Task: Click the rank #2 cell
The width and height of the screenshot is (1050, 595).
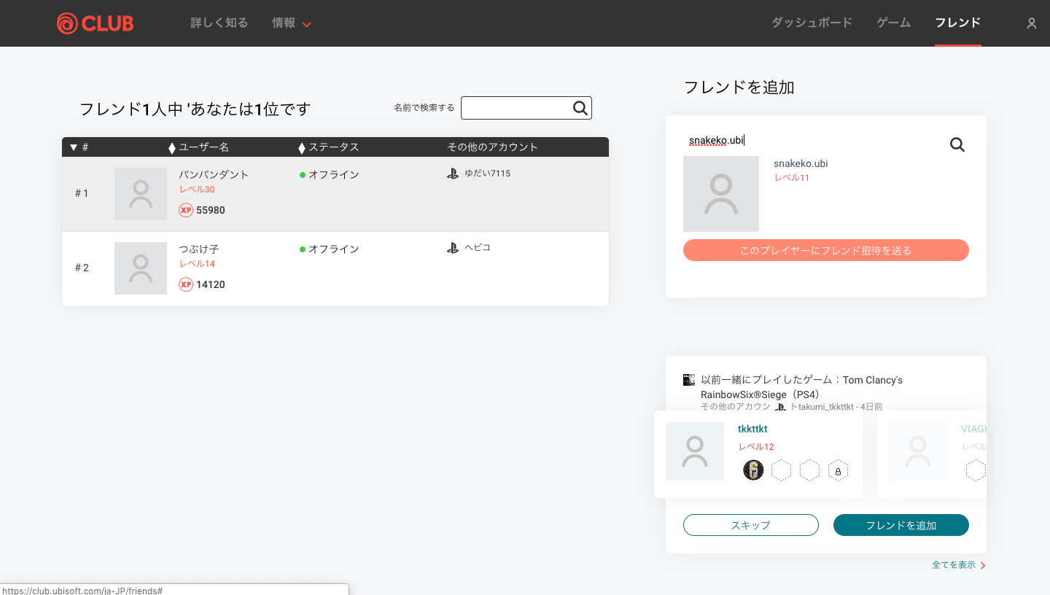Action: [82, 268]
